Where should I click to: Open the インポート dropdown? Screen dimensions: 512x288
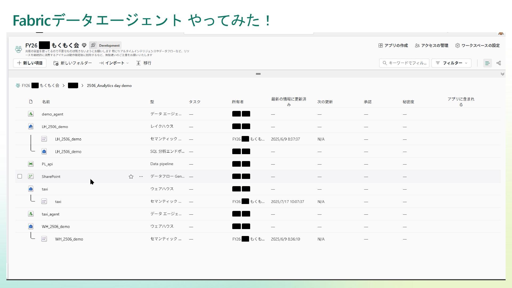pyautogui.click(x=114, y=63)
